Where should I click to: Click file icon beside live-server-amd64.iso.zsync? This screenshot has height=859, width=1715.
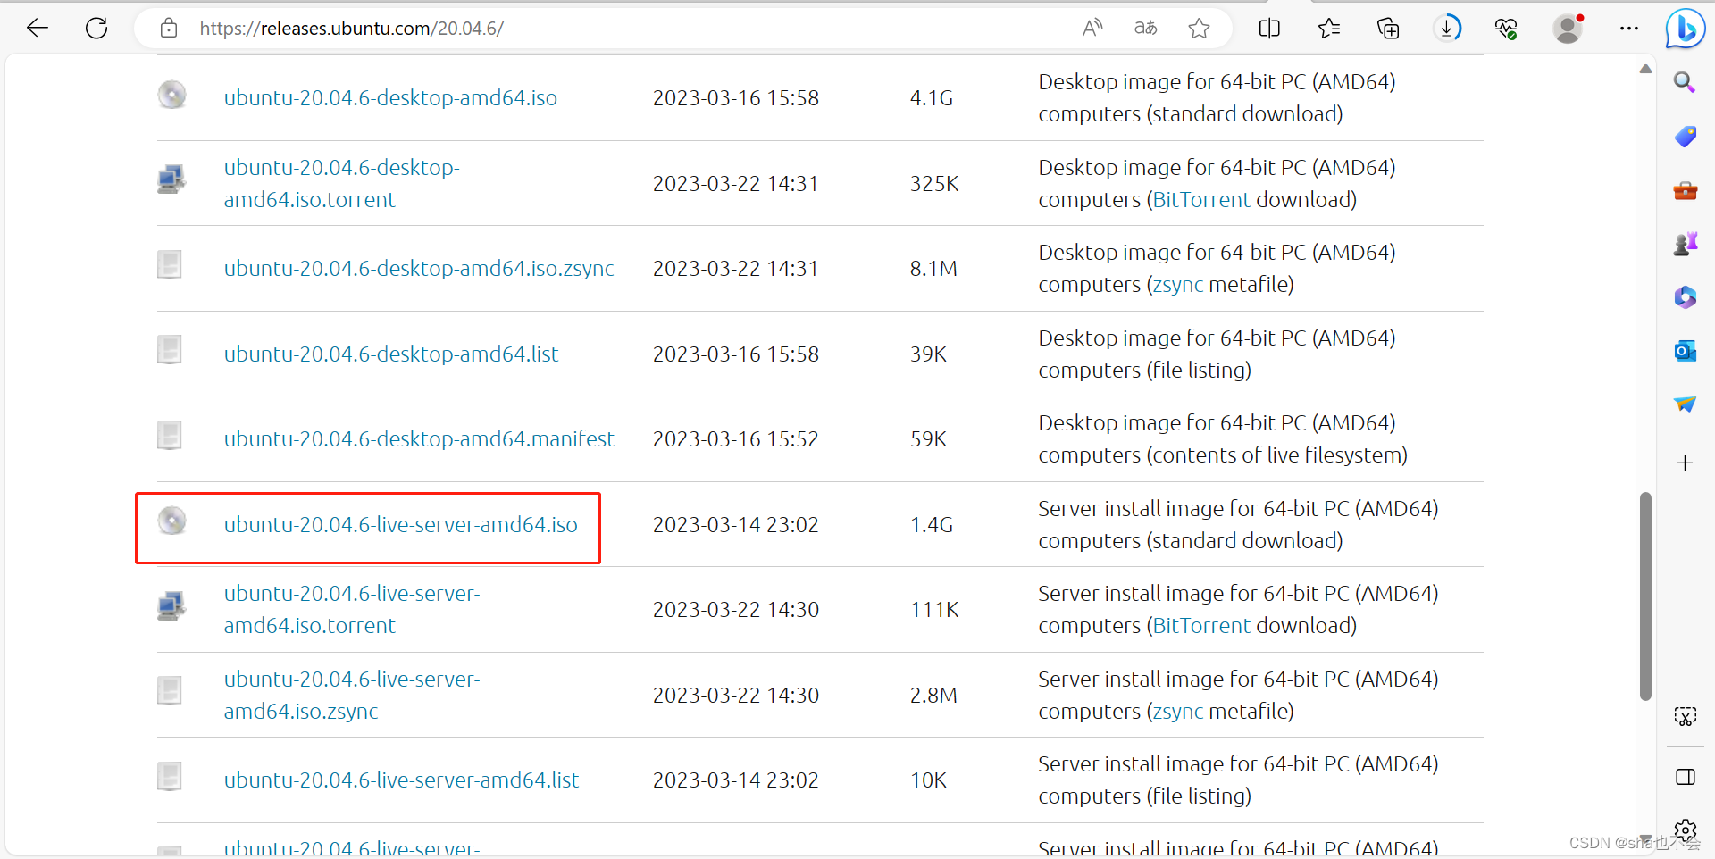point(170,691)
